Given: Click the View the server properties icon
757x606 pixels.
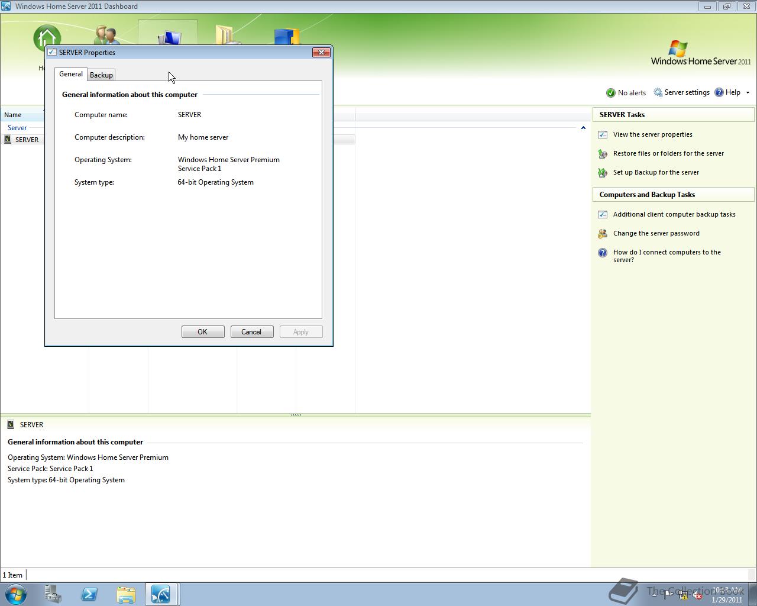Looking at the screenshot, I should tap(603, 134).
